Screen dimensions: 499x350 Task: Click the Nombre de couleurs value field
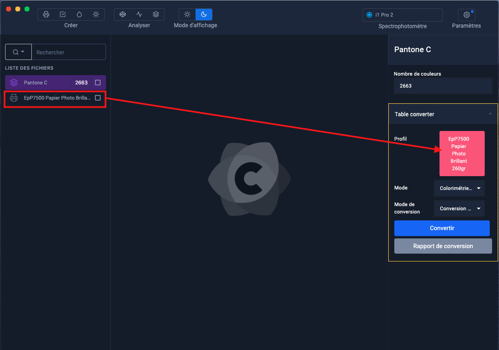click(x=443, y=86)
